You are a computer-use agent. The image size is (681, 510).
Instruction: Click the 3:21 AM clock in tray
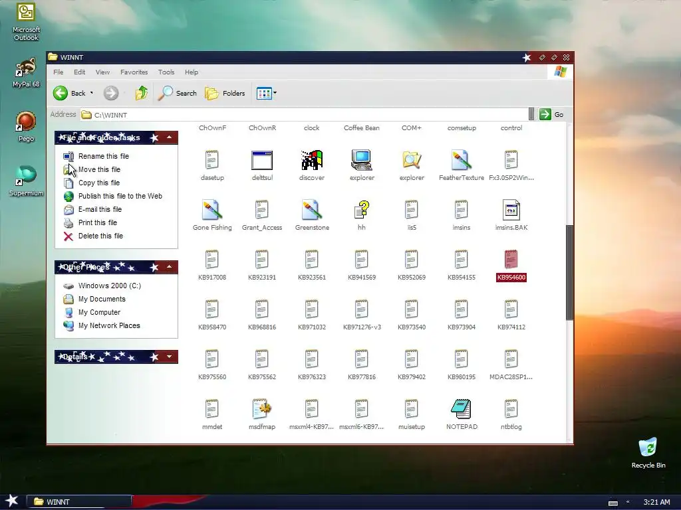(x=656, y=502)
